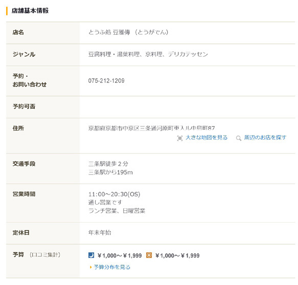Click the 三条駅徒歩２分 access text

108,164
